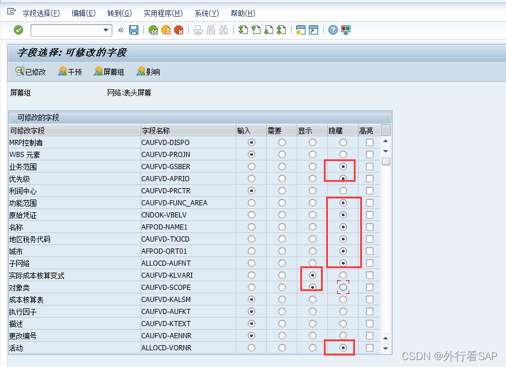Click the command field collapse chevron
The width and height of the screenshot is (506, 367).
(120, 30)
